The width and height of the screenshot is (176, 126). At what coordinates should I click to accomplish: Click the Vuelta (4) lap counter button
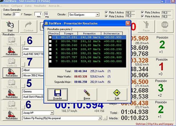click(x=12, y=105)
